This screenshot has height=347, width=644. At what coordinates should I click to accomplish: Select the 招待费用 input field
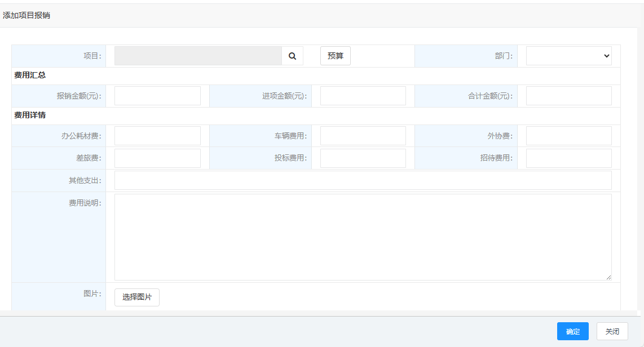click(568, 158)
